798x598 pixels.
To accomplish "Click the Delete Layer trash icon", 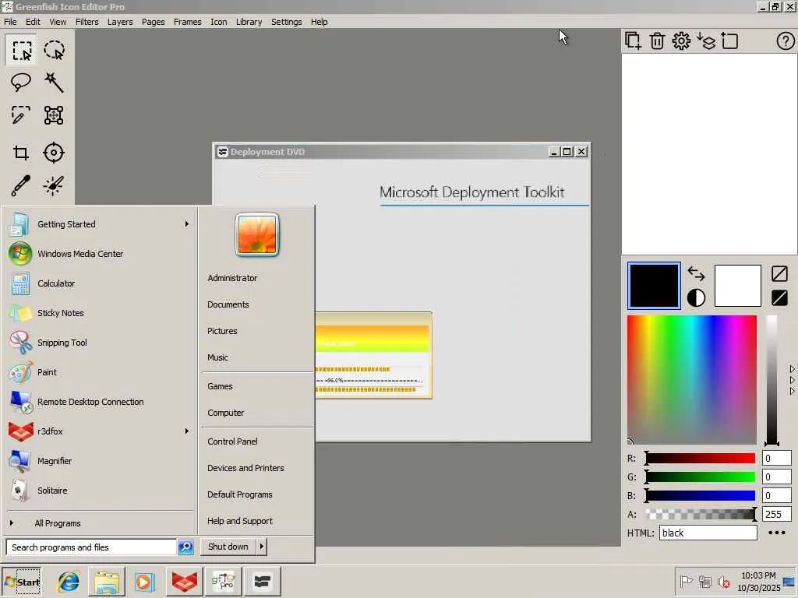I will click(657, 40).
